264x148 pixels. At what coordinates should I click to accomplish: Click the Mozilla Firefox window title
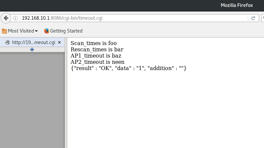(x=237, y=5)
